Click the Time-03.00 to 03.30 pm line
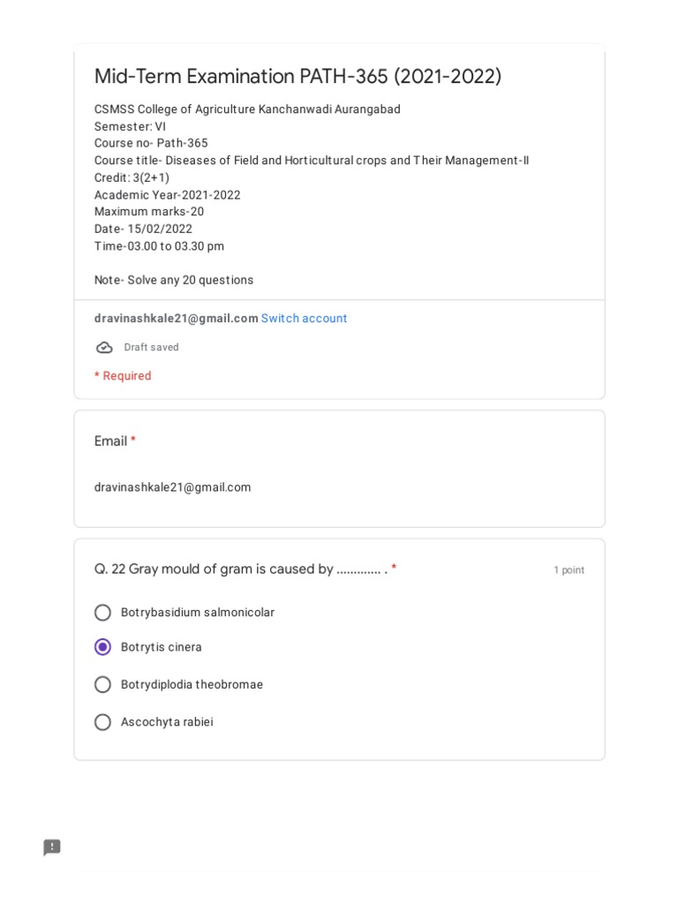The height and width of the screenshot is (904, 678). 159,246
